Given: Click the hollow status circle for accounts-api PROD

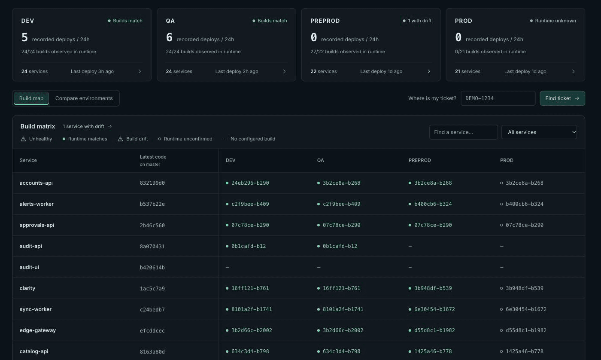Looking at the screenshot, I should point(501,183).
